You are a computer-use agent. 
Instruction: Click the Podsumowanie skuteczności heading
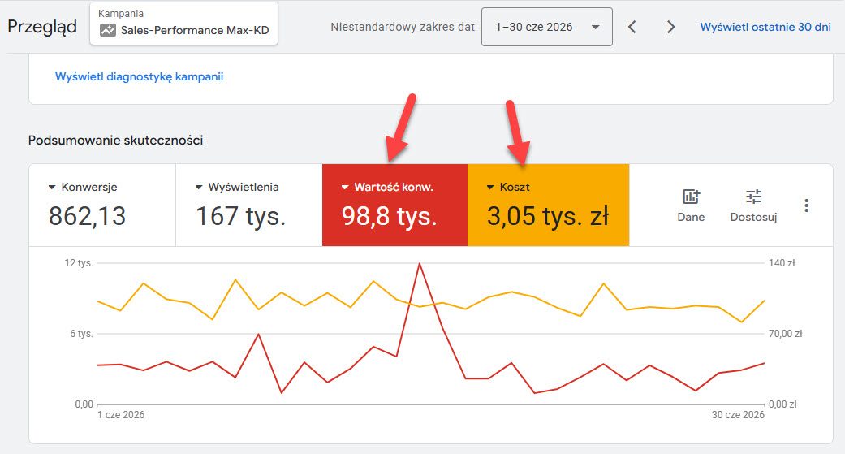point(115,141)
